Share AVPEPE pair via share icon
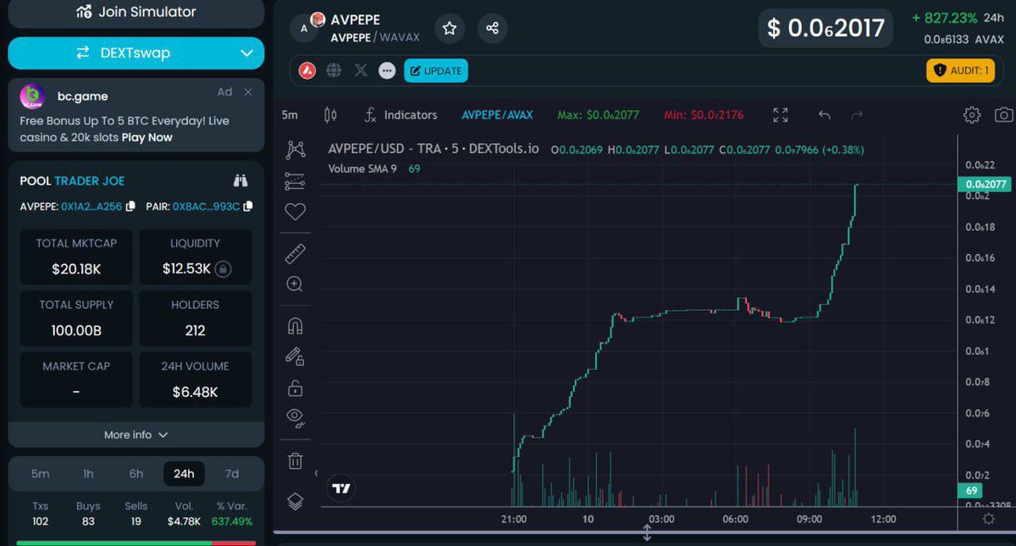This screenshot has height=546, width=1016. [x=493, y=29]
